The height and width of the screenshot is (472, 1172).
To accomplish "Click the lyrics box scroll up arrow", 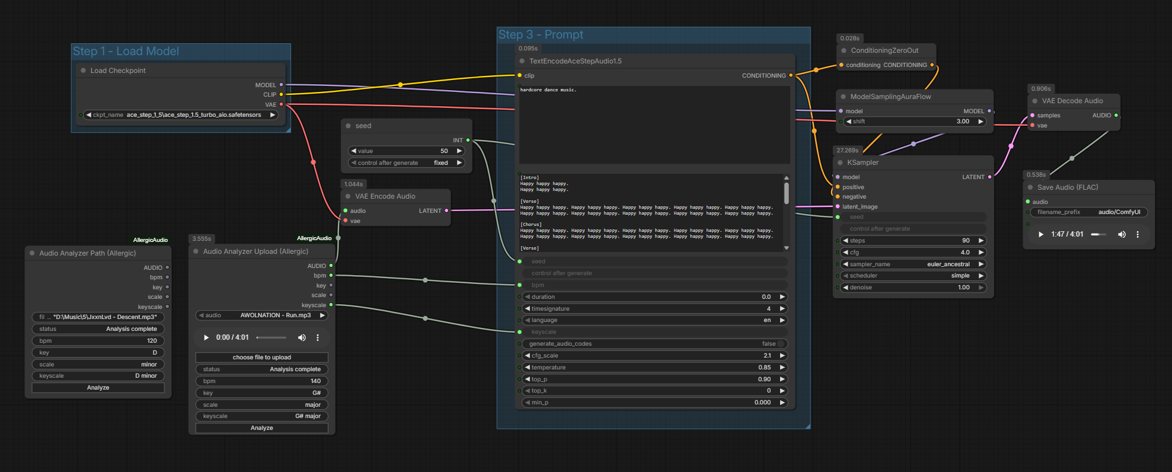I will 787,178.
